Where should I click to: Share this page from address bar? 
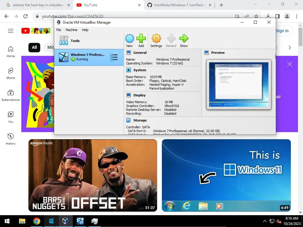pos(247,16)
